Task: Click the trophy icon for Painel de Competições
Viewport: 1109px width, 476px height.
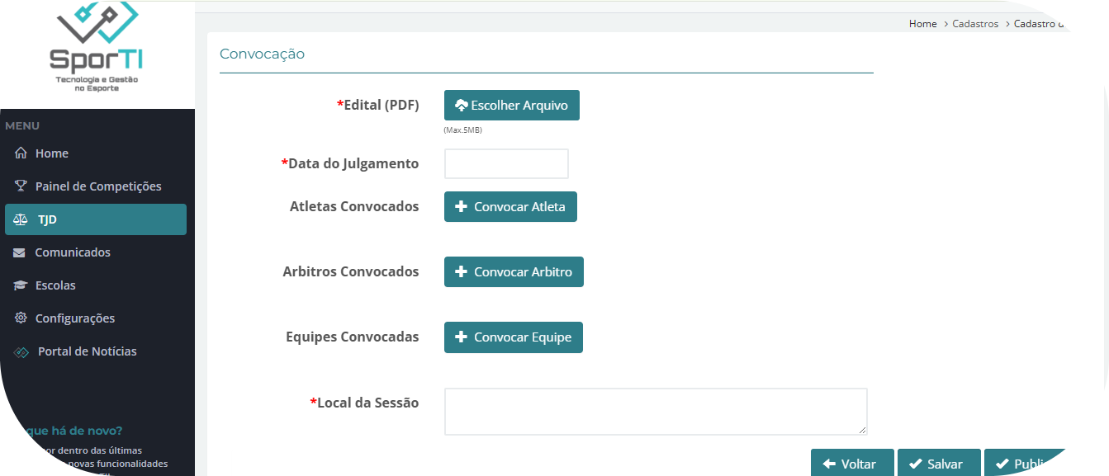Action: click(21, 186)
